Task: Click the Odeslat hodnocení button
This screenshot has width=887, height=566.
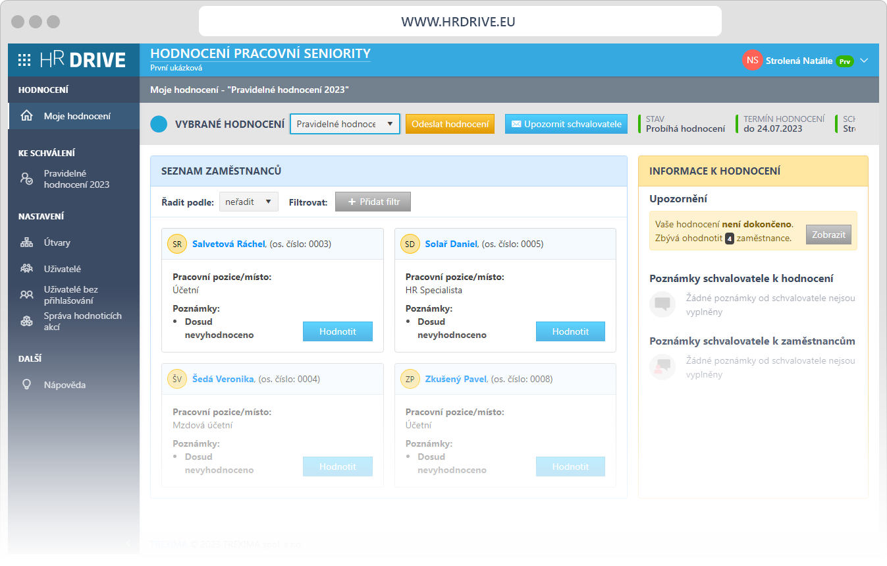Action: point(450,123)
